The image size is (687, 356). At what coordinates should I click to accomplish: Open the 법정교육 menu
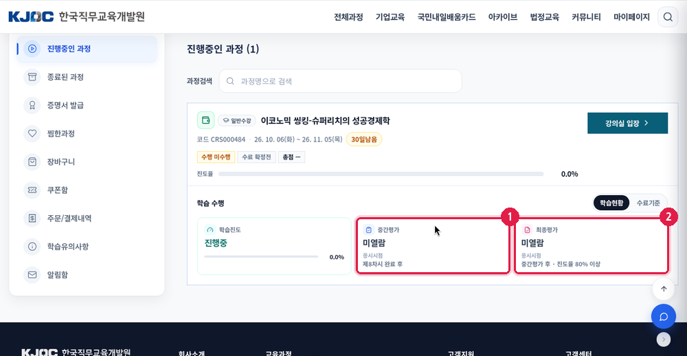545,17
